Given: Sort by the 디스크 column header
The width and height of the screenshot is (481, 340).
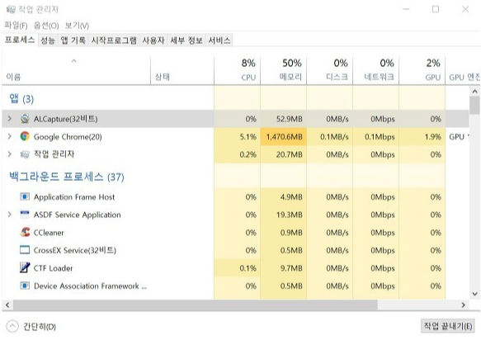Looking at the screenshot, I should tap(330, 71).
